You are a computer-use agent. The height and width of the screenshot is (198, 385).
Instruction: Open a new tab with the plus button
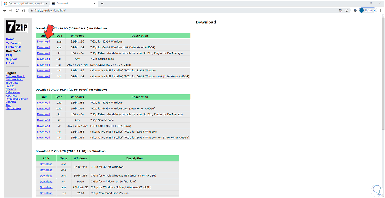(x=102, y=3)
